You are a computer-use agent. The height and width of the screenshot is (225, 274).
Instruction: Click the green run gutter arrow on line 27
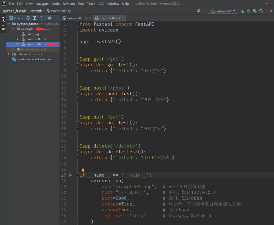[71, 175]
